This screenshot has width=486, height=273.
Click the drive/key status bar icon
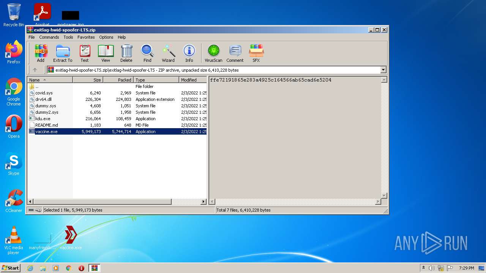point(35,210)
